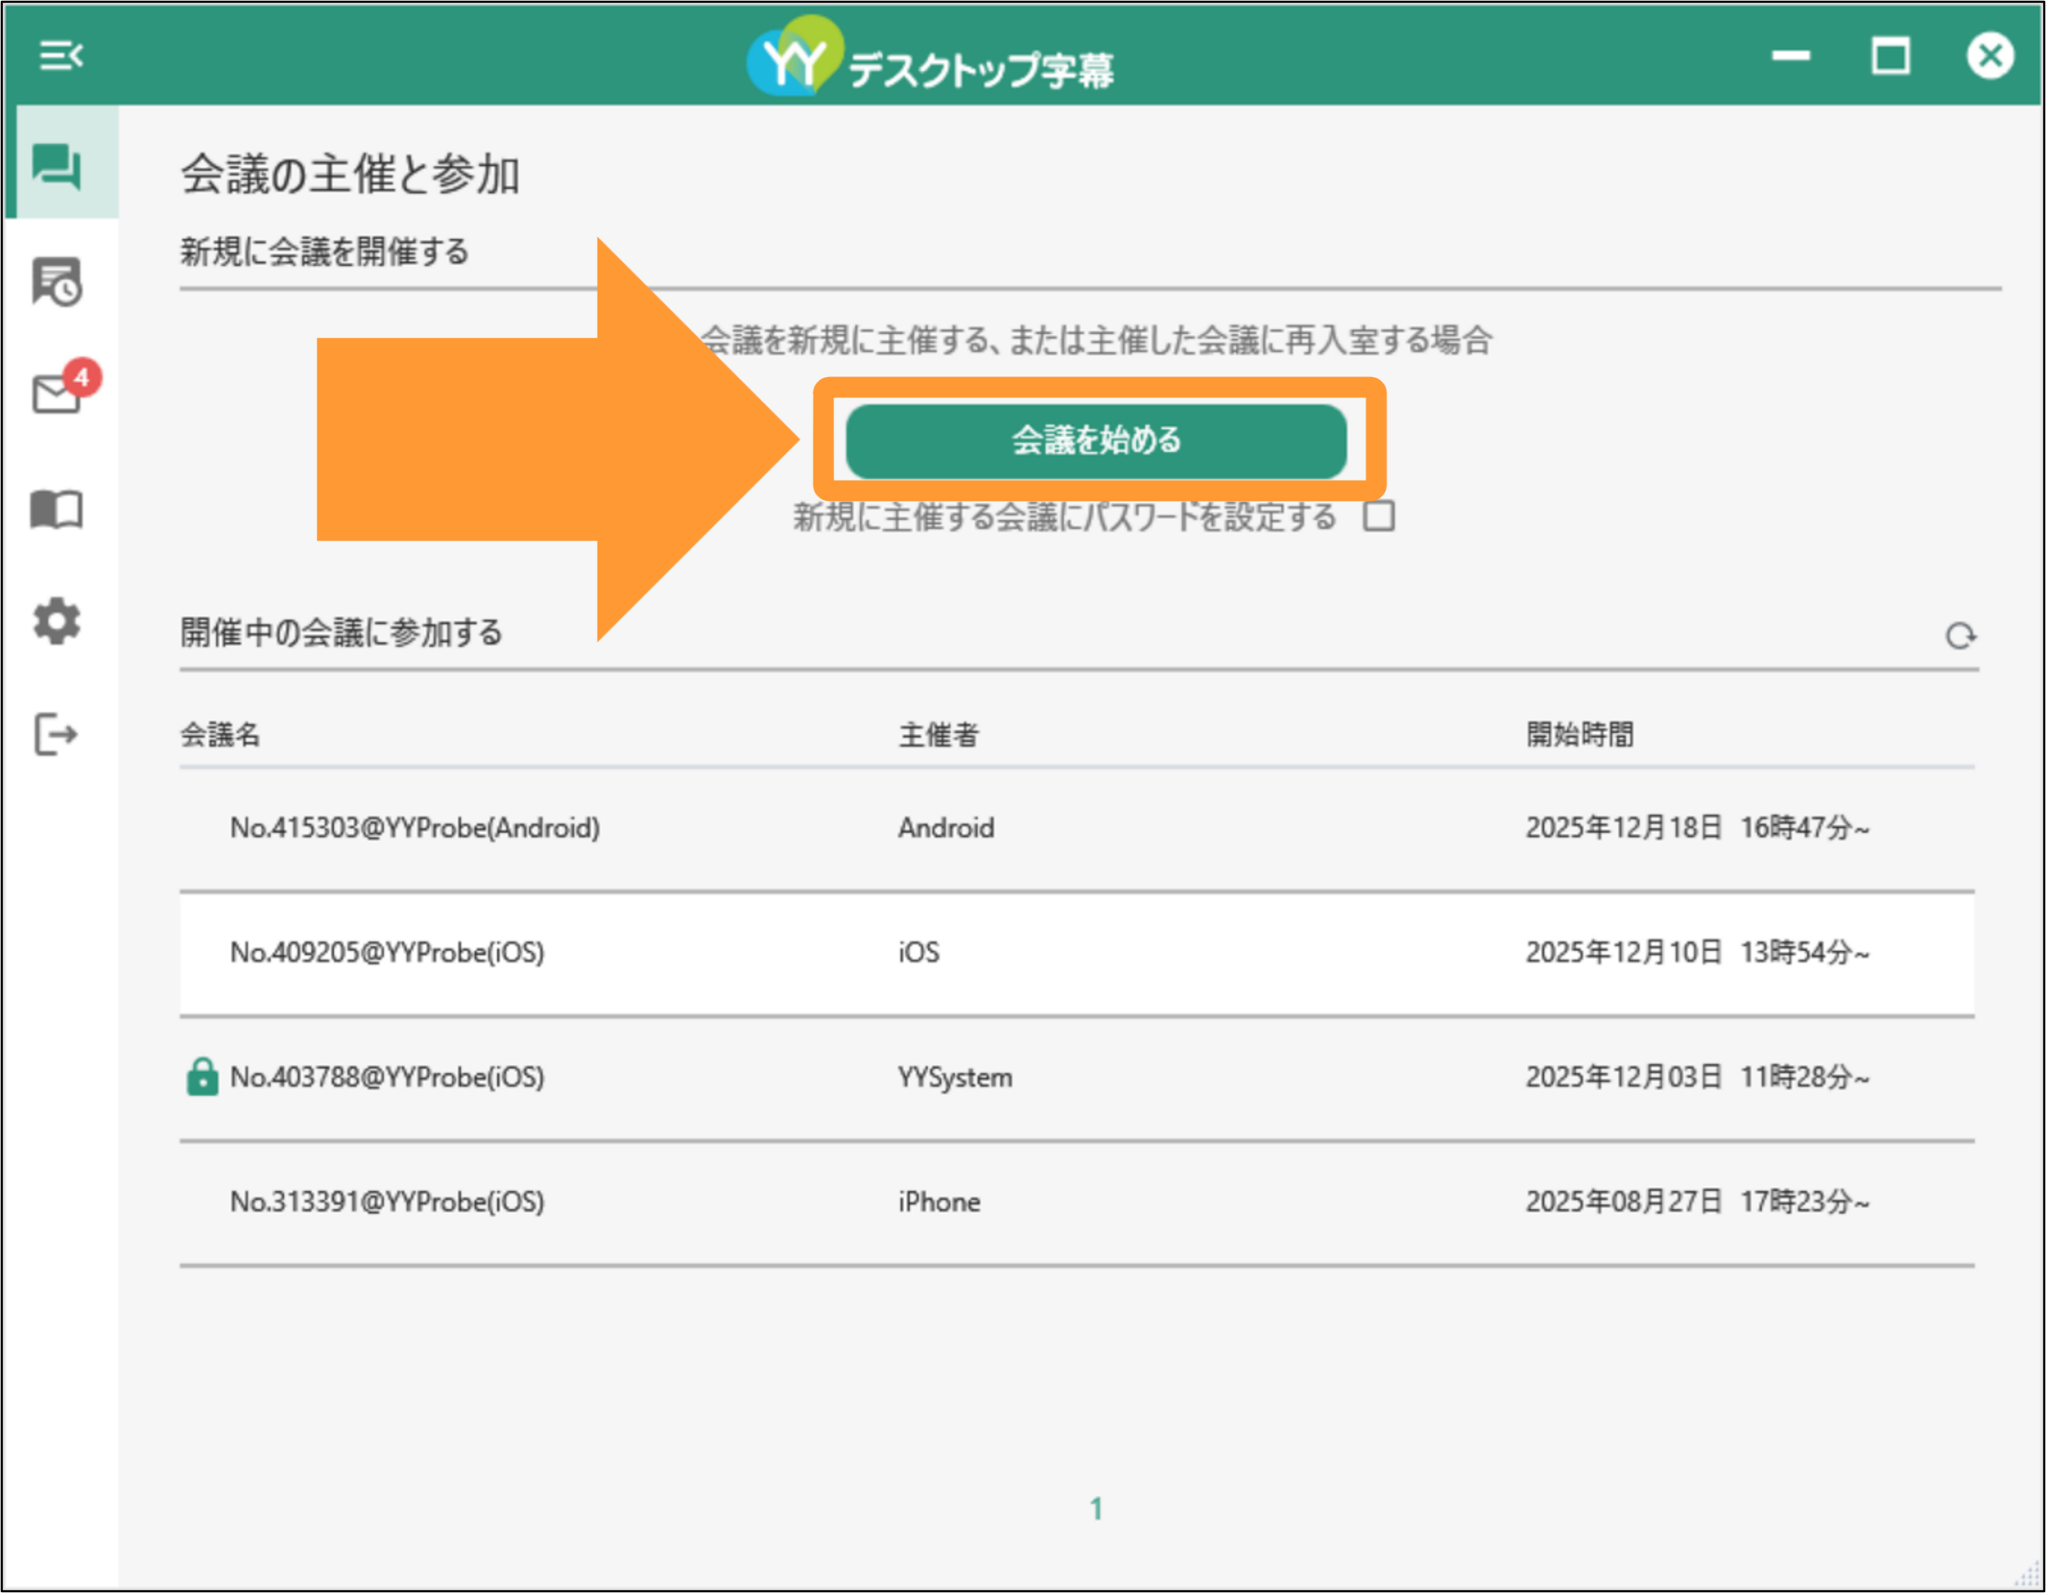Refresh the ongoing meetings list
Screen dimensions: 2046x1593
pyautogui.click(x=1960, y=637)
